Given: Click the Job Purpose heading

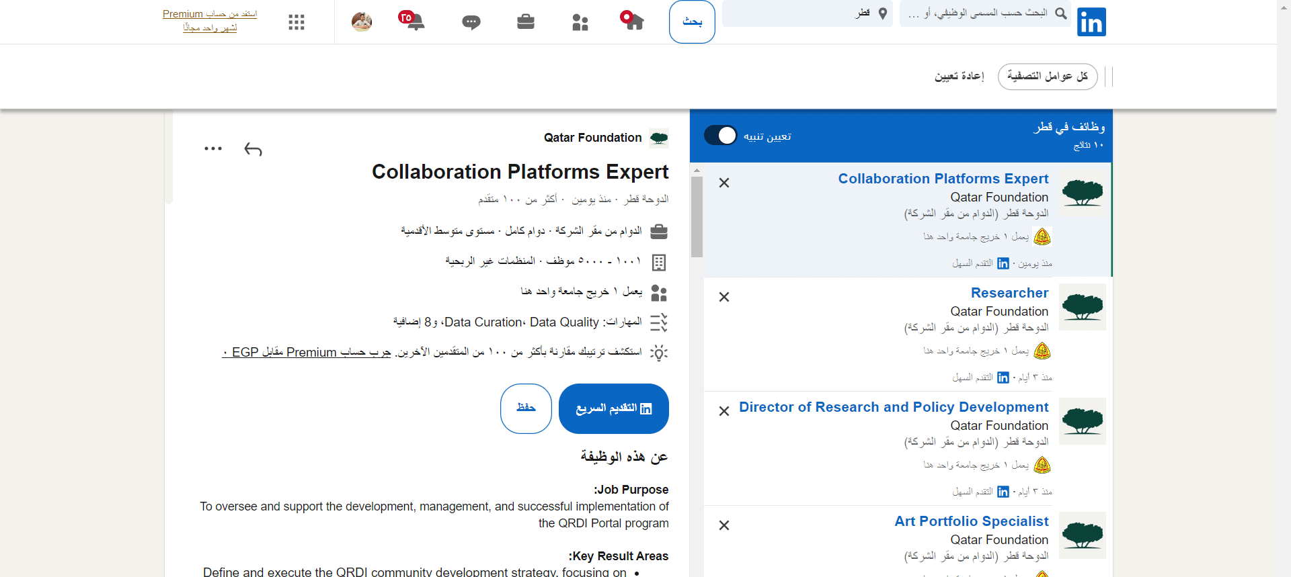Looking at the screenshot, I should coord(631,490).
